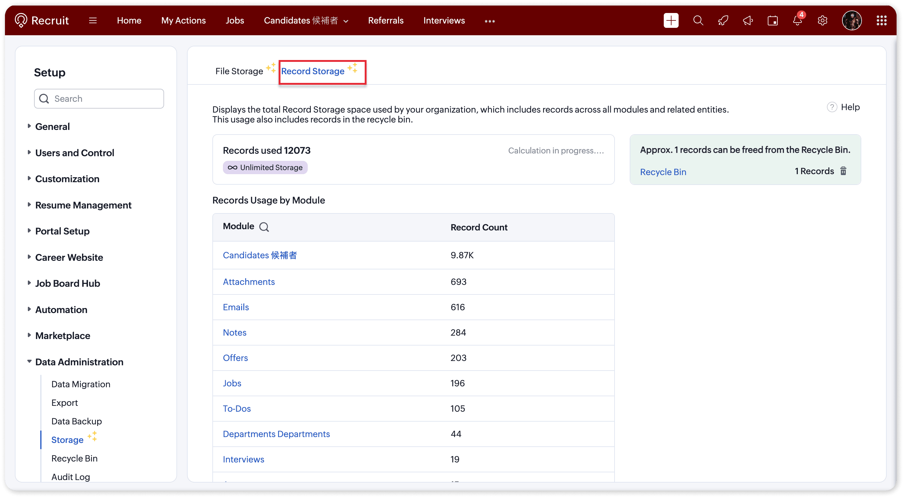The height and width of the screenshot is (498, 904).
Task: Open the calendar icon in header
Action: click(x=772, y=20)
